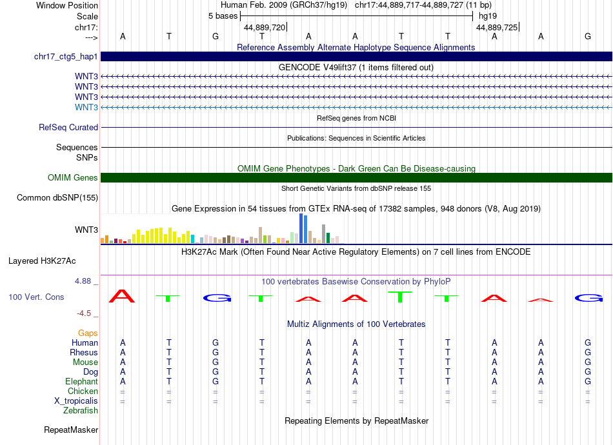Open RefSeq genes from NCBI title
The width and height of the screenshot is (613, 445).
pyautogui.click(x=356, y=118)
